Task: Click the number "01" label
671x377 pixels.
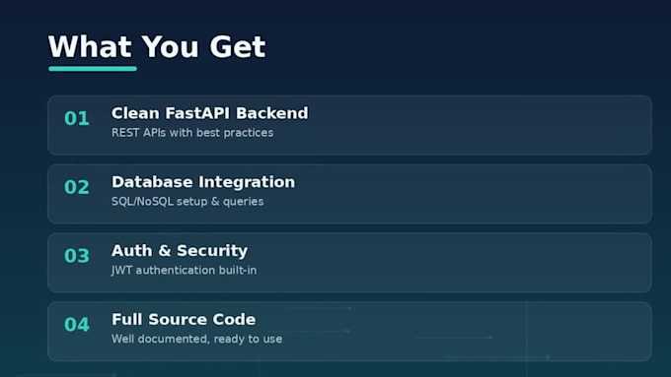Action: (x=77, y=118)
